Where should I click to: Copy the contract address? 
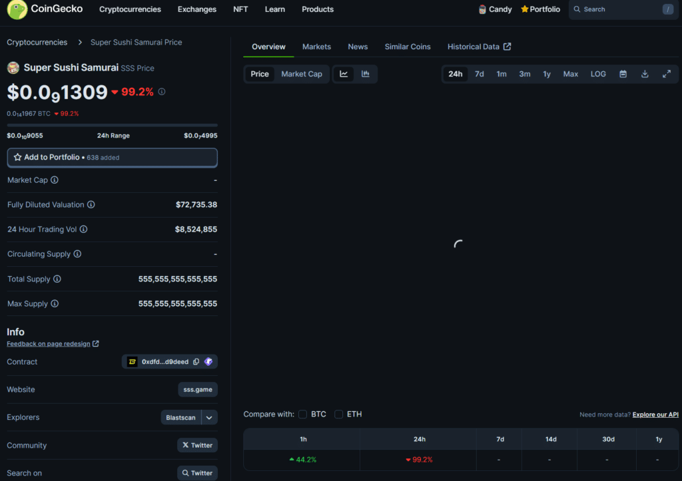coord(196,361)
